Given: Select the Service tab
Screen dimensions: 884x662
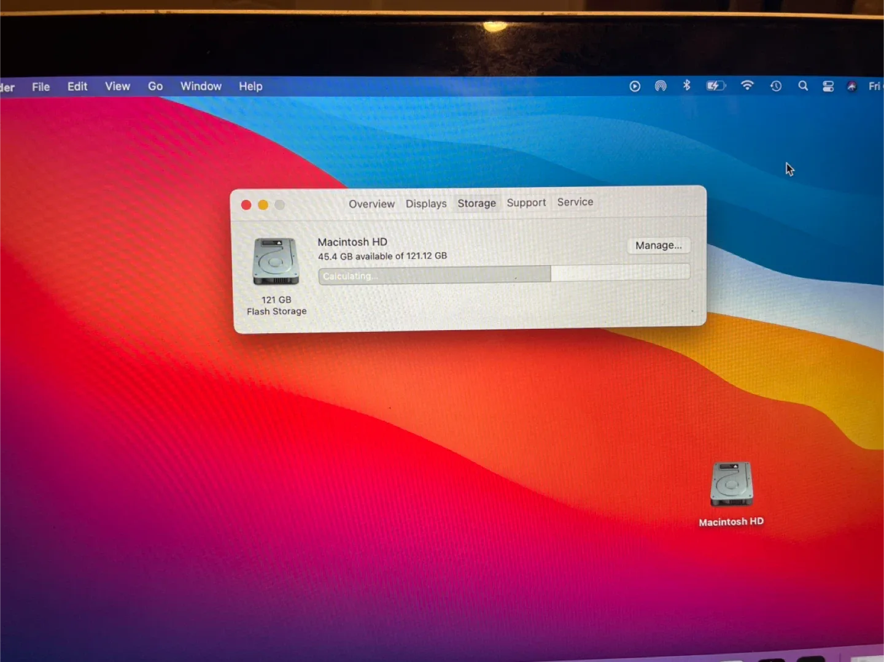Looking at the screenshot, I should (575, 202).
